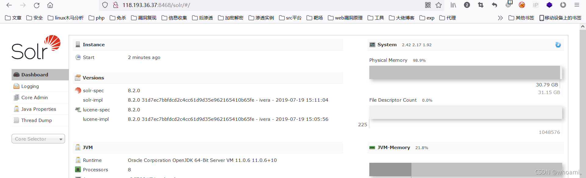Open the Logging page
Screen dimensions: 586x178
click(x=40, y=86)
